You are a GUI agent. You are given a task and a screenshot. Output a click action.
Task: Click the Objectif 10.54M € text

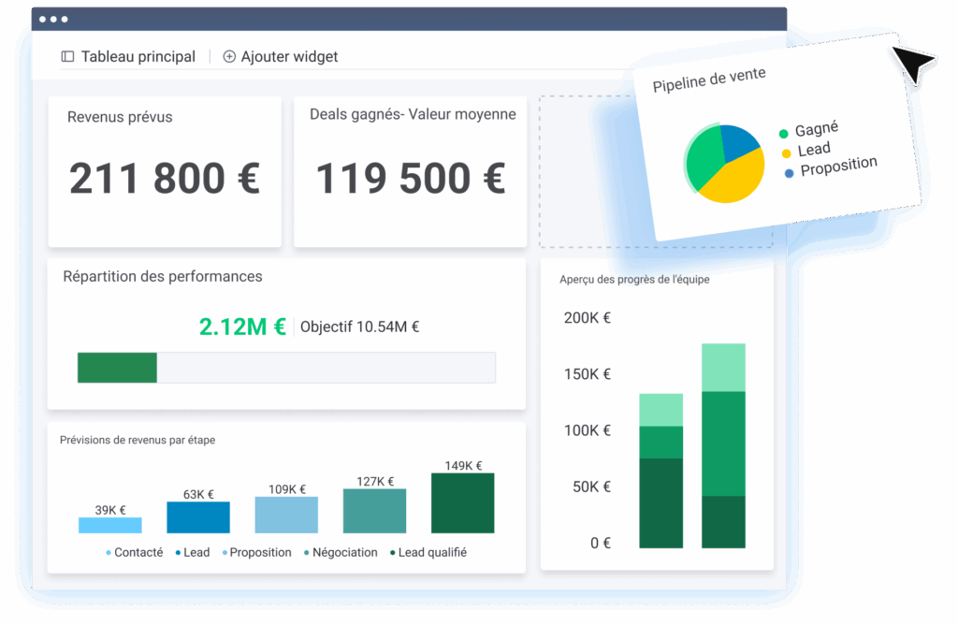coord(360,327)
